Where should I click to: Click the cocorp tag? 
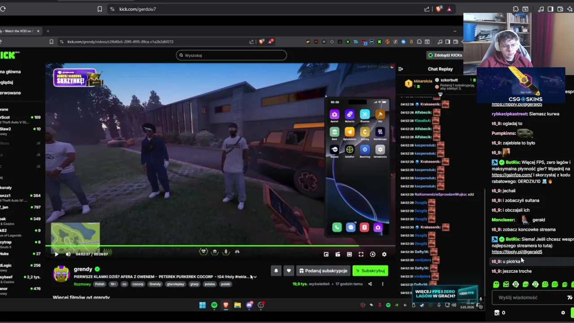coord(138,284)
